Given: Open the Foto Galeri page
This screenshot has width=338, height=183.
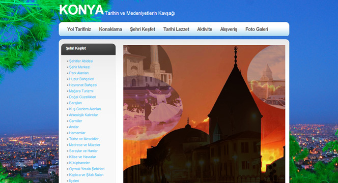Looking at the screenshot, I should click(x=257, y=29).
